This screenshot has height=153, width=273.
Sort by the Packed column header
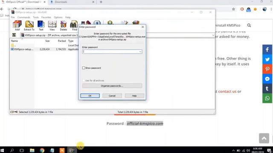click(x=62, y=41)
